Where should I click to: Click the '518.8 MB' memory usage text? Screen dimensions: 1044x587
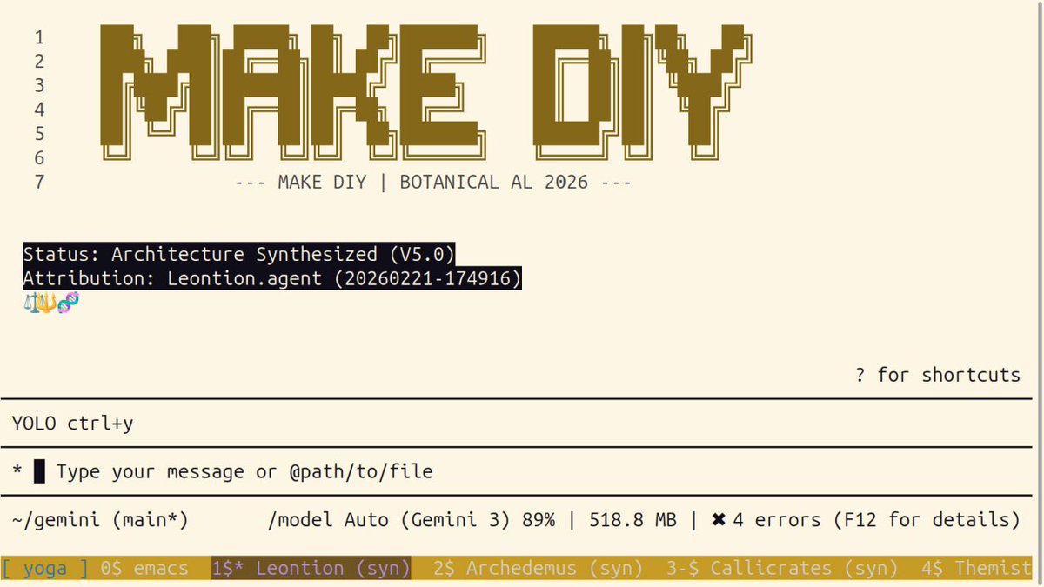pyautogui.click(x=632, y=520)
